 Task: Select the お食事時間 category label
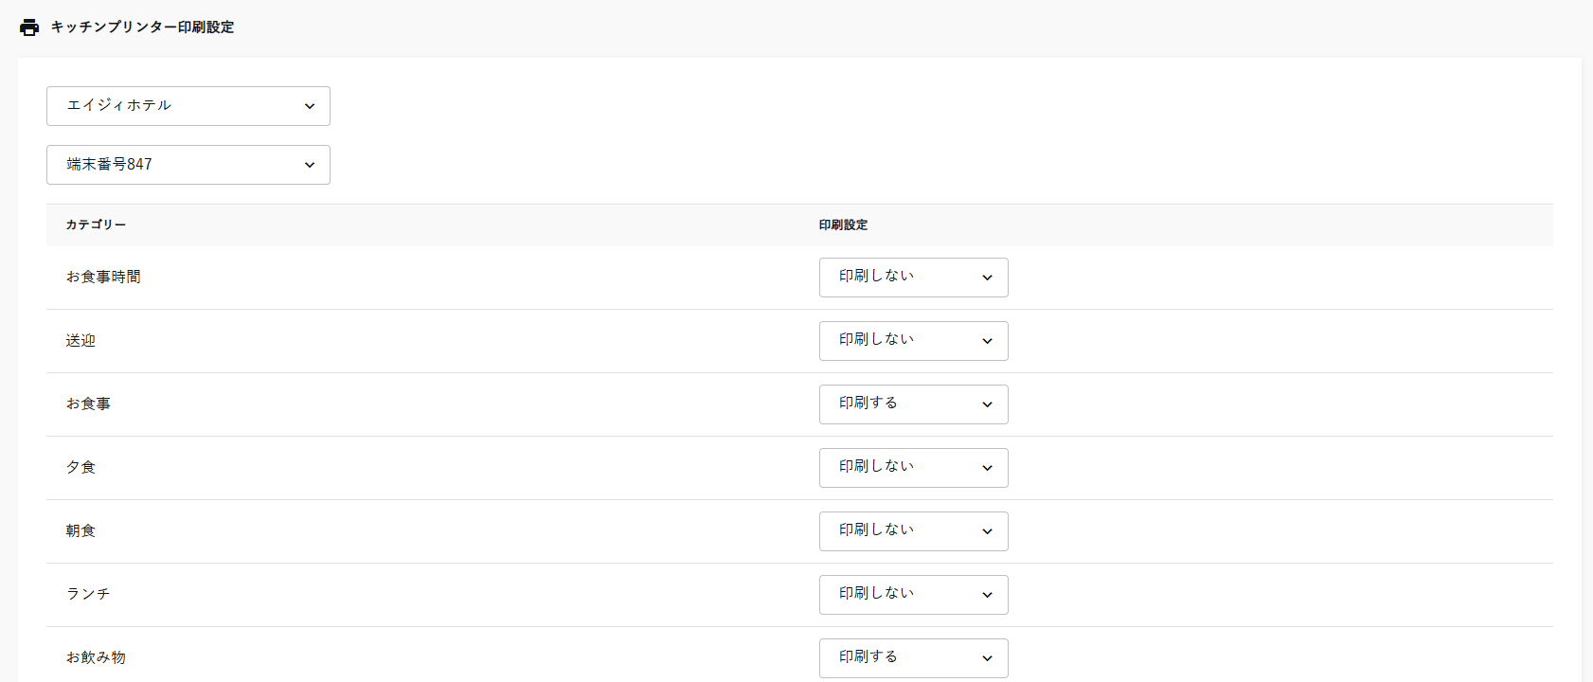103,278
